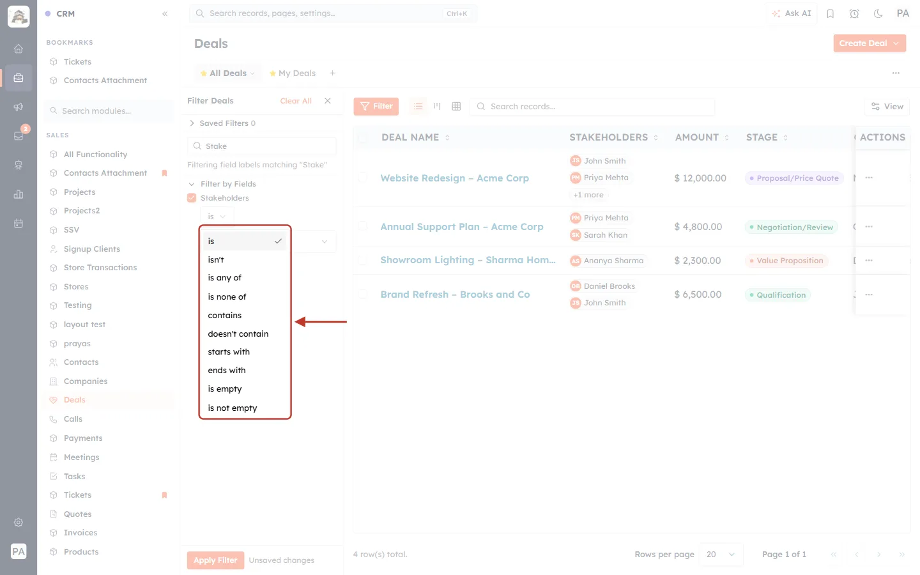Choose 'contains' operator option
This screenshot has height=575, width=920.
(x=245, y=315)
